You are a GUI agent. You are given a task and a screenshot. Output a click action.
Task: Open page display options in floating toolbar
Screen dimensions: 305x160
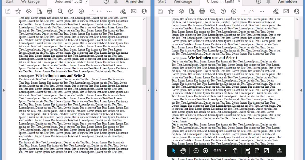235,151
